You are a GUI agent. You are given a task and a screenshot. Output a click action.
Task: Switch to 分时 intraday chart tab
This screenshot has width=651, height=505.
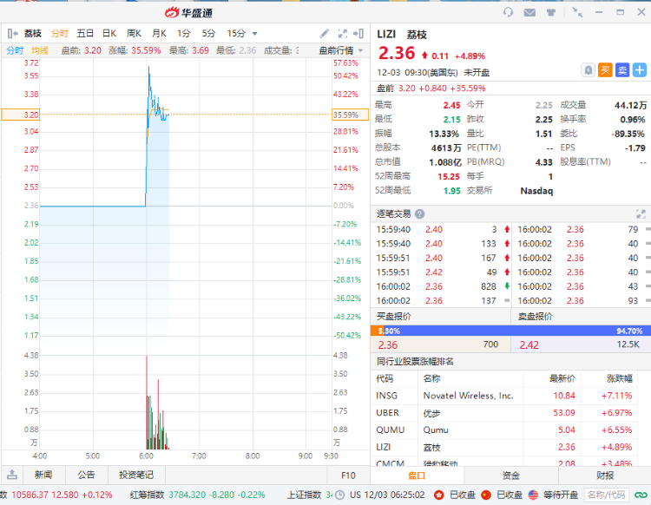pyautogui.click(x=59, y=34)
